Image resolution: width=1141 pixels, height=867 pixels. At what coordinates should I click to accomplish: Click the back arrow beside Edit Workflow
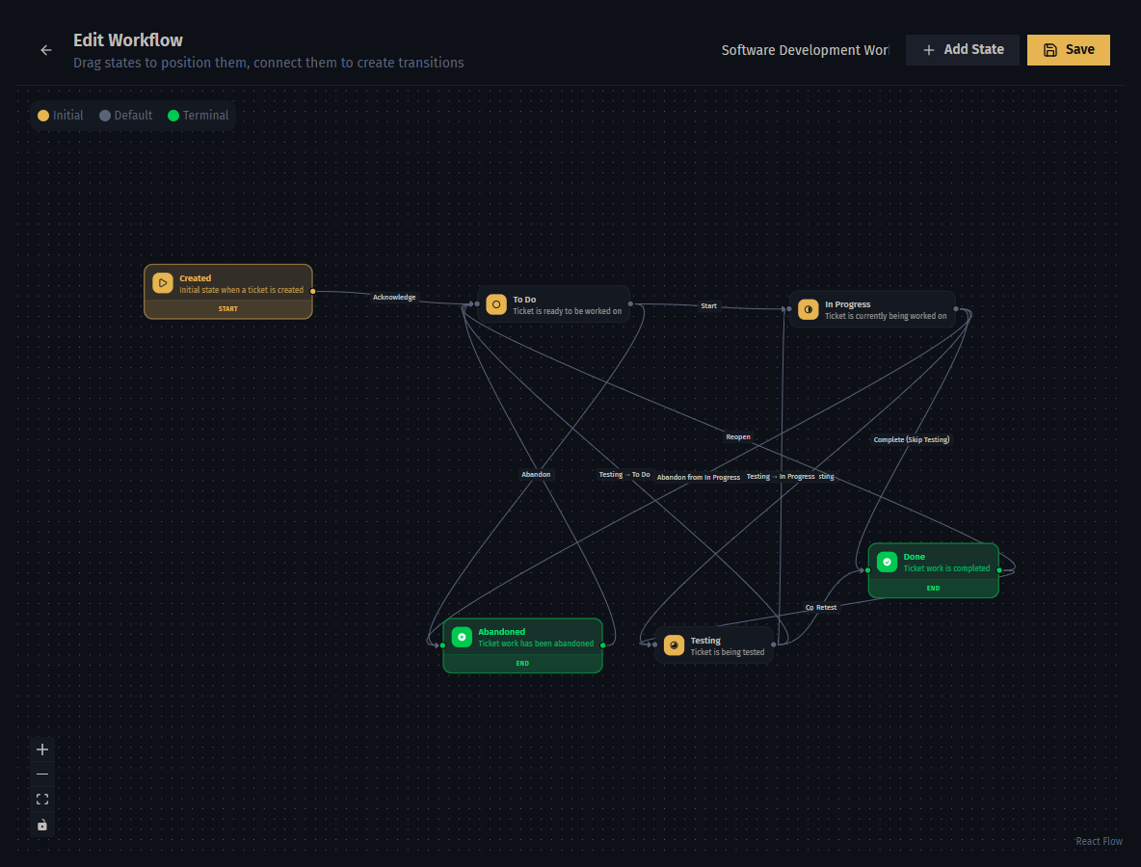click(46, 50)
